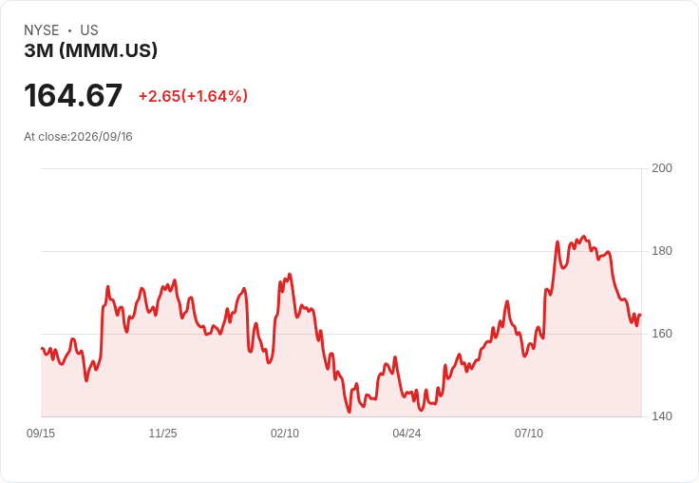Click the highest peak of the price line
The width and height of the screenshot is (699, 483).
pyautogui.click(x=584, y=237)
